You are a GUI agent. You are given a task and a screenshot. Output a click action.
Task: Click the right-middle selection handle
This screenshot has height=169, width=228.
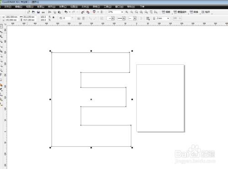132,99
